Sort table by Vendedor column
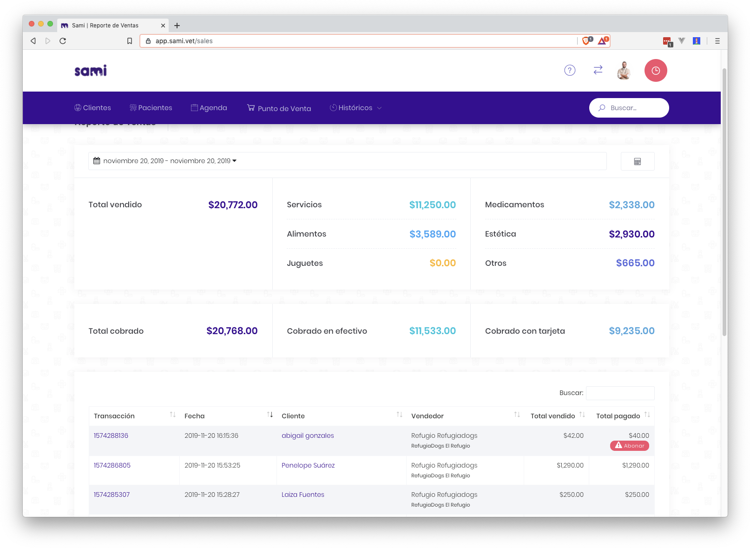This screenshot has width=750, height=548. pos(465,416)
